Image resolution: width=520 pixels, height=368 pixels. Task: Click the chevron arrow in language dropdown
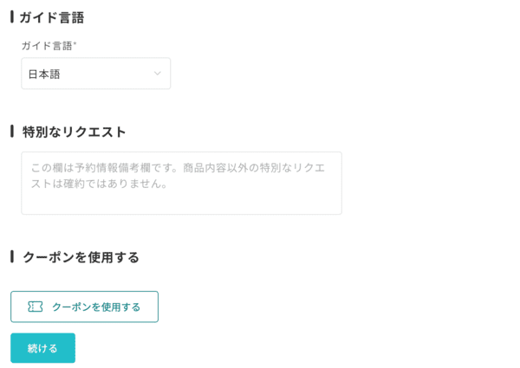click(158, 74)
